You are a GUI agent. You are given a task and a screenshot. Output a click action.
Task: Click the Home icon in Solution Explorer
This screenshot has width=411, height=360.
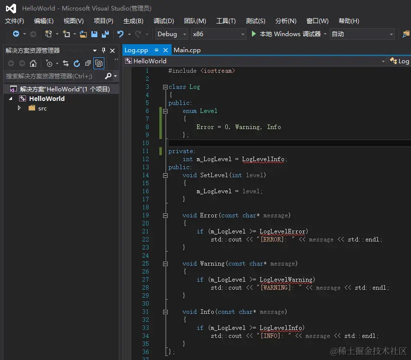click(33, 63)
